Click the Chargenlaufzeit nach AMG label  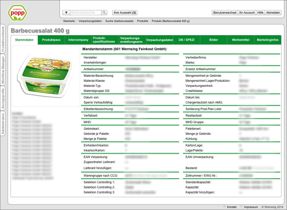(x=204, y=102)
